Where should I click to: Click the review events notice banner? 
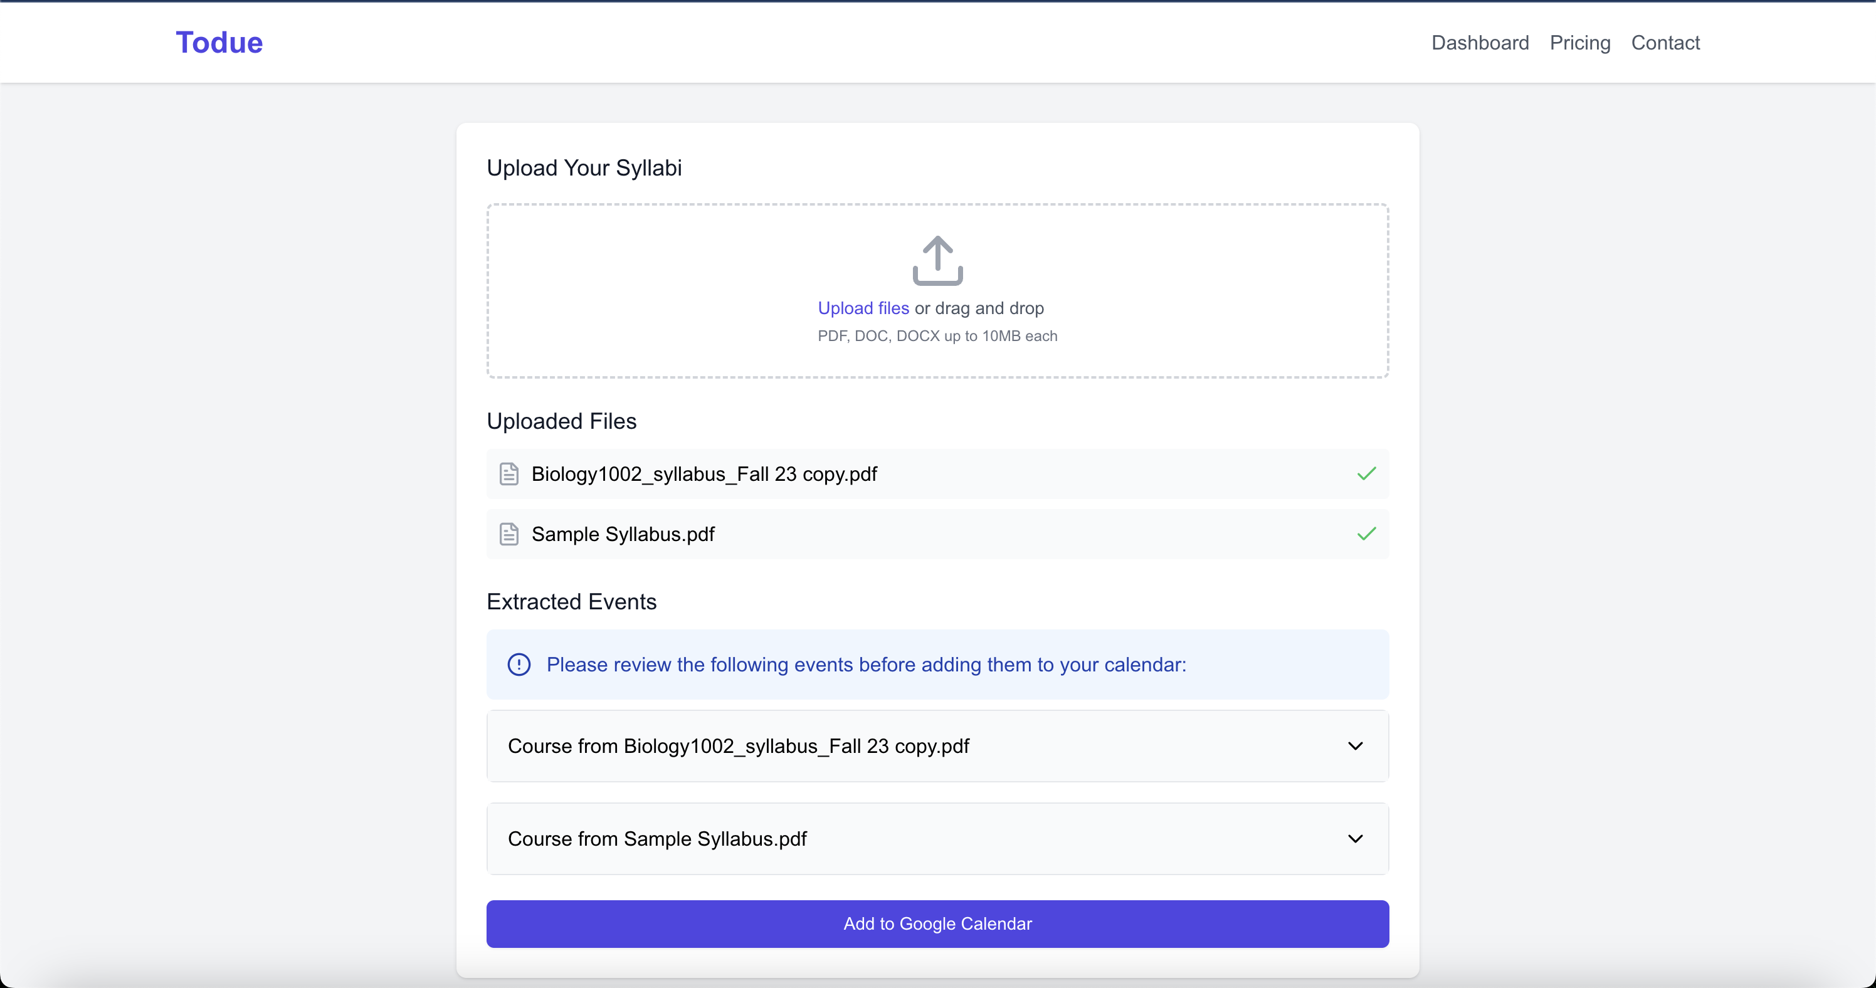(937, 665)
